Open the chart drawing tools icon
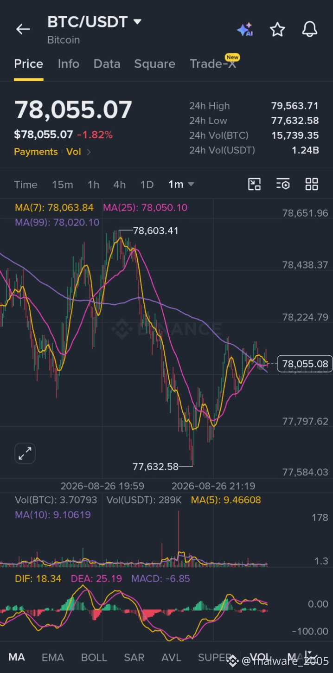This screenshot has height=673, width=333. tap(255, 184)
